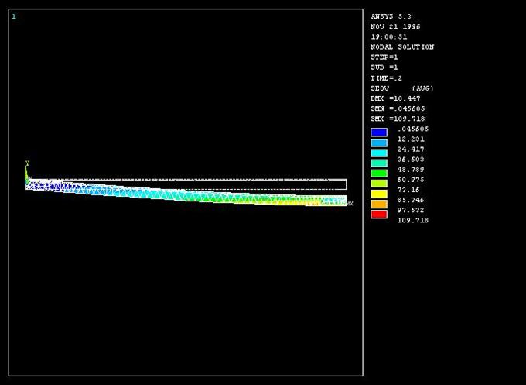
Task: Click the cyan 24.417 legend swatch
Action: (379, 153)
